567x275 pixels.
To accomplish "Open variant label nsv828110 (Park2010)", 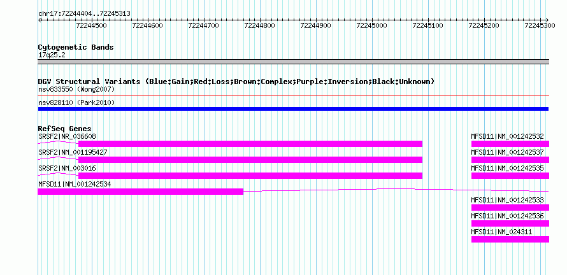I will pos(76,103).
